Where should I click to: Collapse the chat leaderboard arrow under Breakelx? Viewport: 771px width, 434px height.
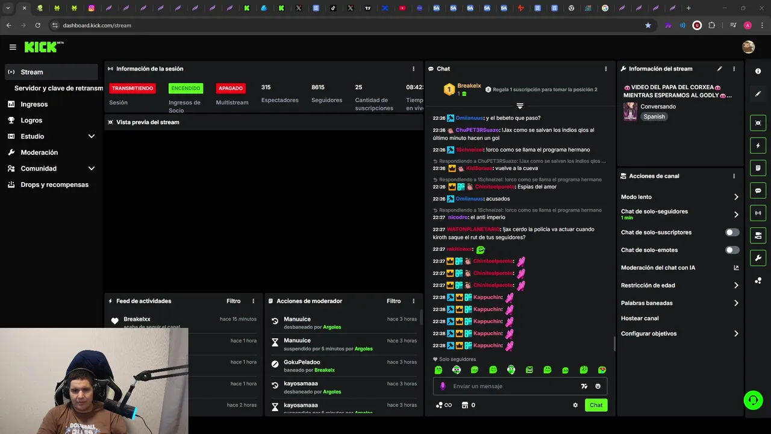click(520, 106)
